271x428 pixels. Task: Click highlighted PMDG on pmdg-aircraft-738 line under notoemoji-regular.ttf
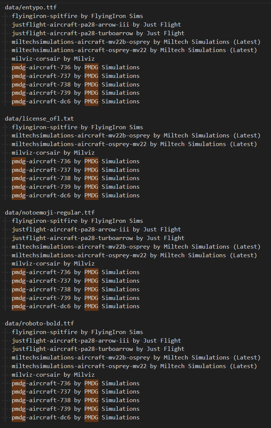click(91, 289)
